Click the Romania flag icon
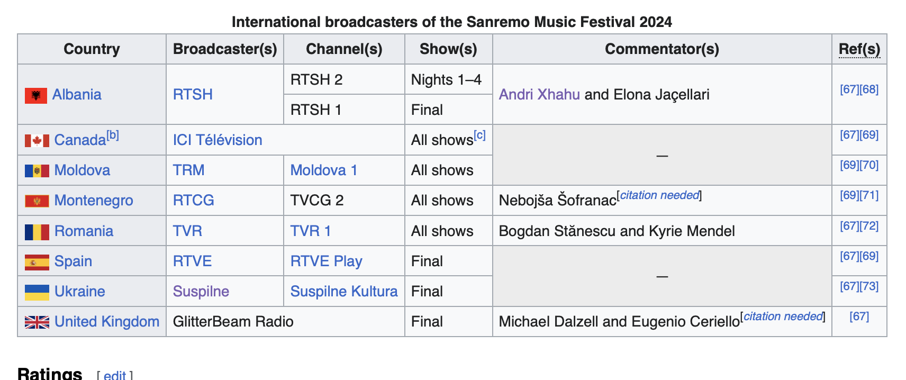906x380 pixels. coord(37,232)
